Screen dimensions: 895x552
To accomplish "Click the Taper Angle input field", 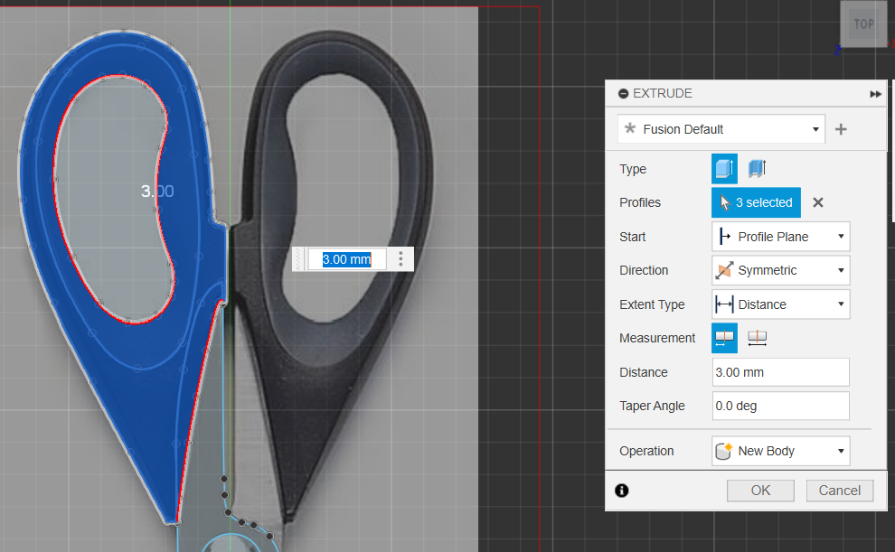I will click(x=779, y=406).
